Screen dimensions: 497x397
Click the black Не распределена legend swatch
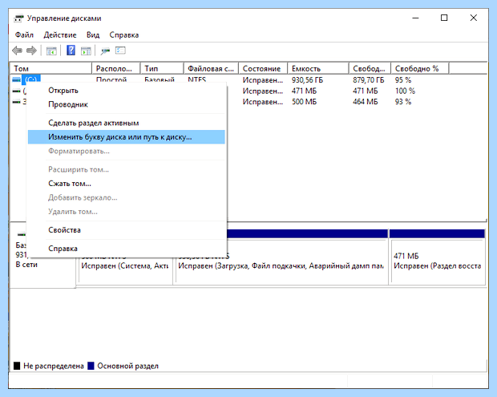17,366
